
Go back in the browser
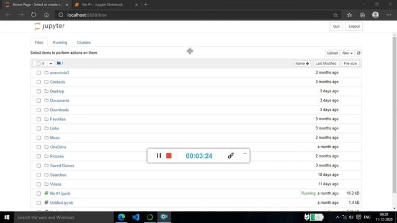[x=8, y=15]
